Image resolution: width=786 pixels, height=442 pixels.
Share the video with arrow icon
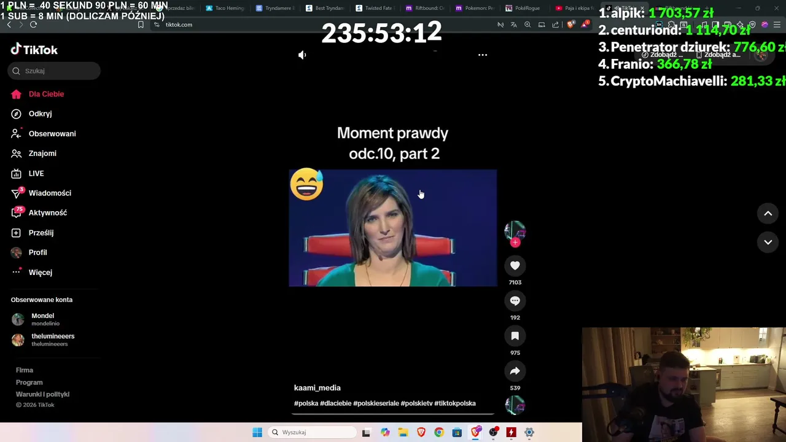[515, 371]
